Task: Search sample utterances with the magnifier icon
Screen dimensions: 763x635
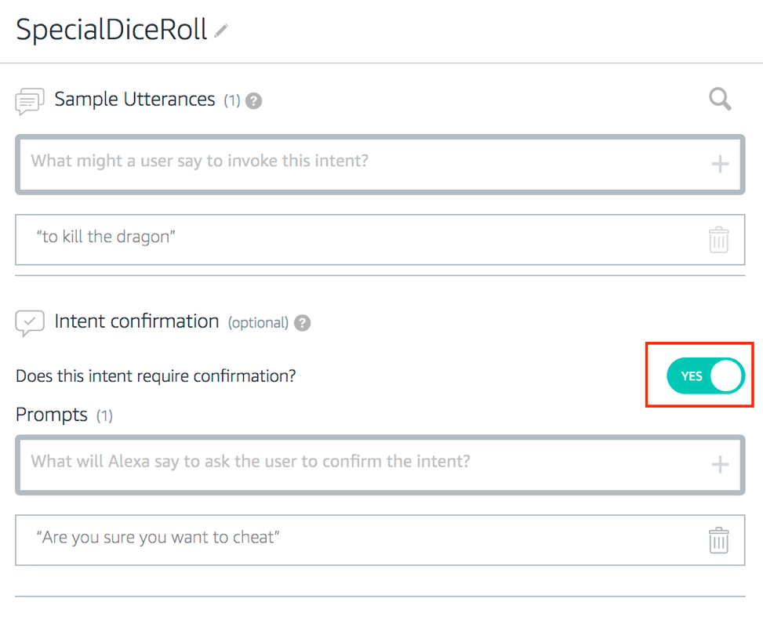Action: pyautogui.click(x=720, y=100)
